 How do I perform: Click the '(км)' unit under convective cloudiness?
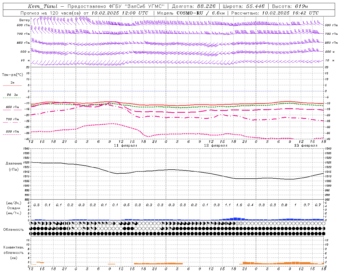(14, 258)
